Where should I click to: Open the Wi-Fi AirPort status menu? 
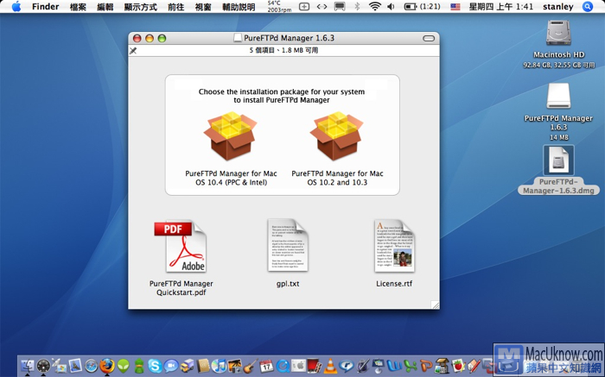coord(374,7)
